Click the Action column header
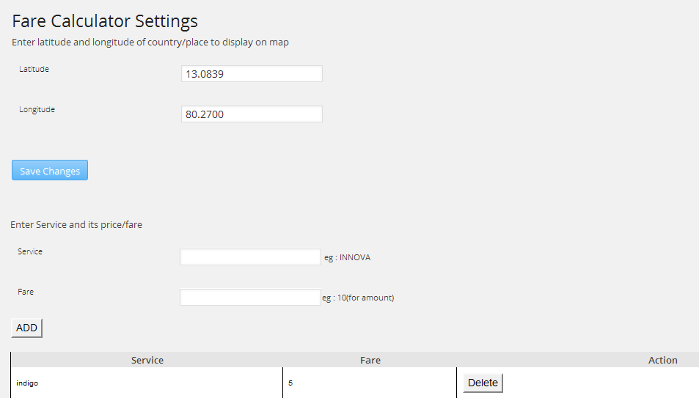The image size is (699, 398). pos(662,360)
